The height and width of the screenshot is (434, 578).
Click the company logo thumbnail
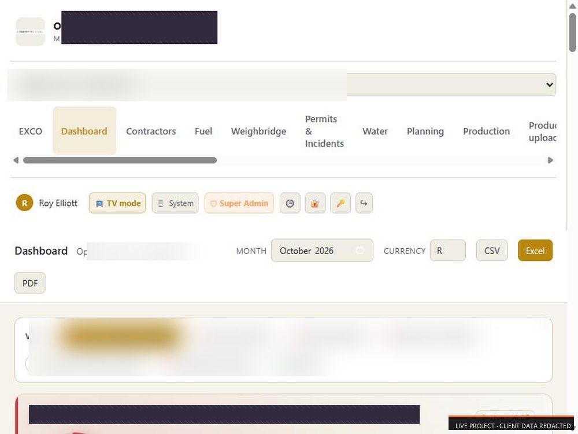click(x=30, y=32)
